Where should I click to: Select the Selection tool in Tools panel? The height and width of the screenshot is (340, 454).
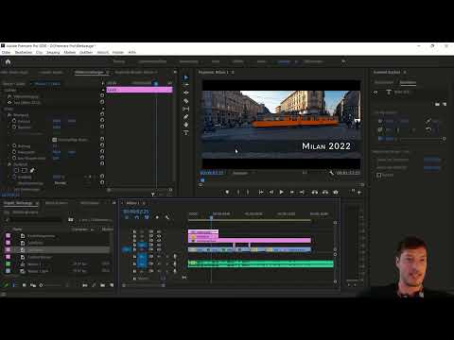tap(185, 77)
